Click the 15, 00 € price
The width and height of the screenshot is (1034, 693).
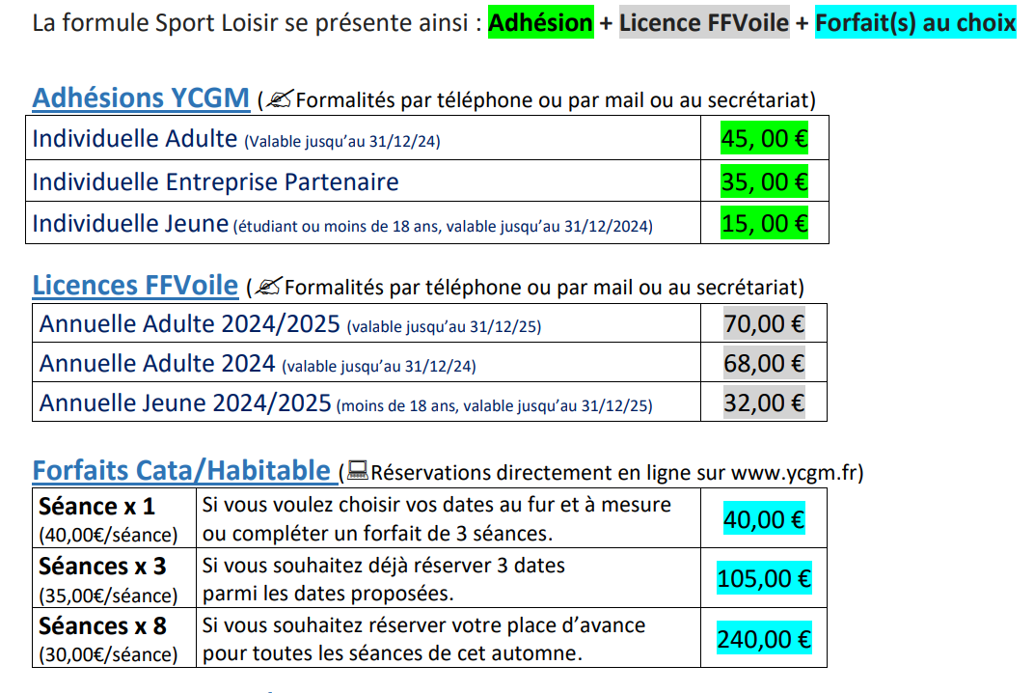click(x=764, y=224)
